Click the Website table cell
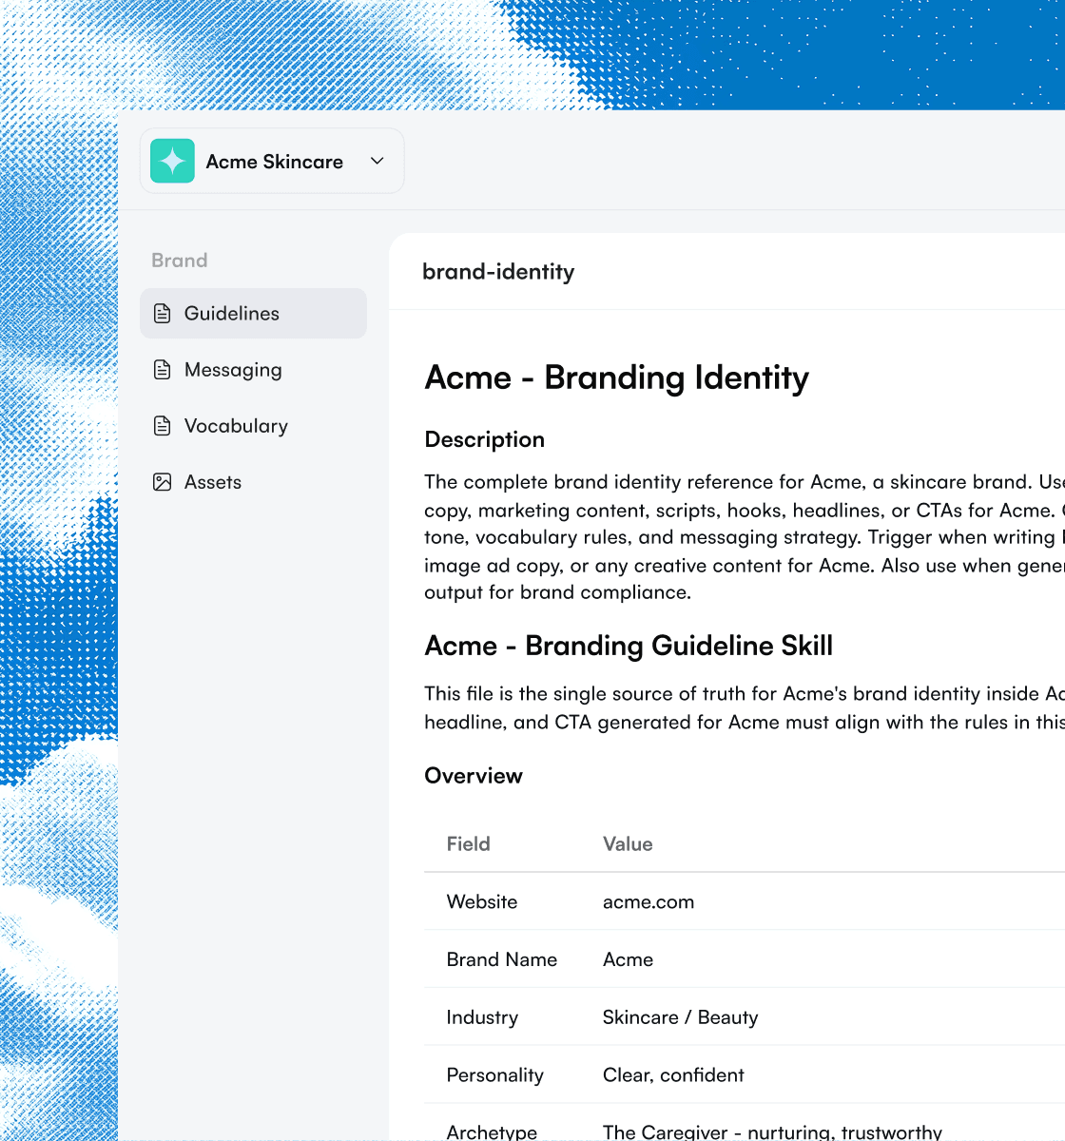1065x1141 pixels. (482, 901)
